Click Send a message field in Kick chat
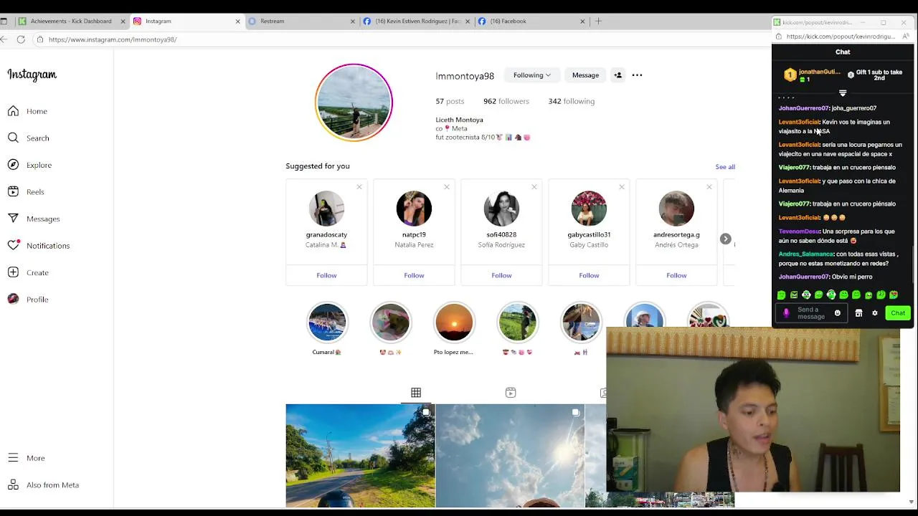The width and height of the screenshot is (918, 516). [x=811, y=313]
